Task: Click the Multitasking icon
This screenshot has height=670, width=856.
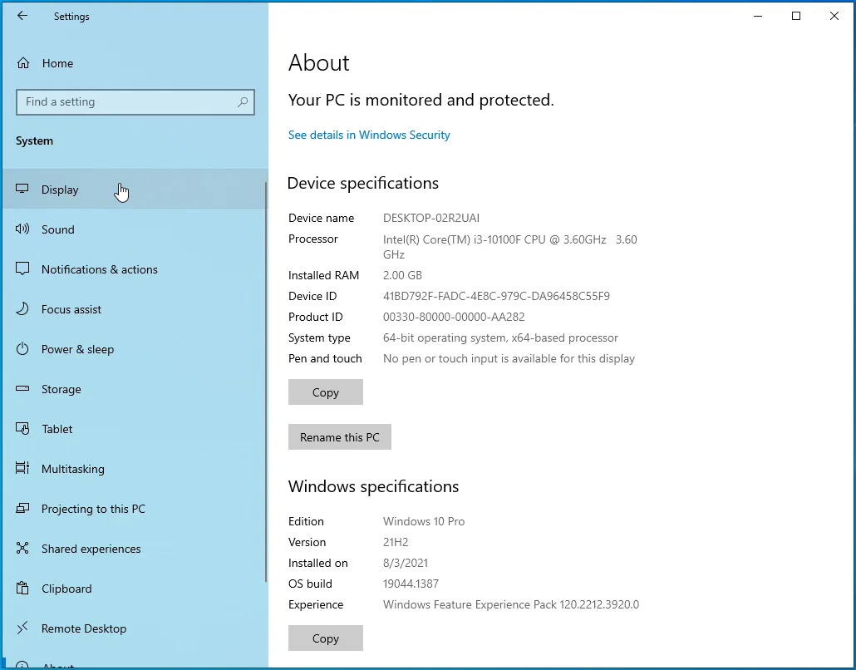Action: tap(22, 468)
